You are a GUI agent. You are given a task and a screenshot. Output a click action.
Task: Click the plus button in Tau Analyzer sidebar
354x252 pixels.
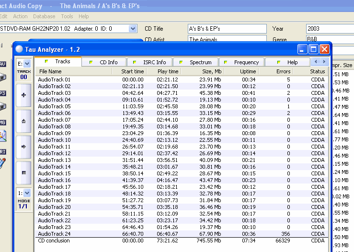[24, 95]
